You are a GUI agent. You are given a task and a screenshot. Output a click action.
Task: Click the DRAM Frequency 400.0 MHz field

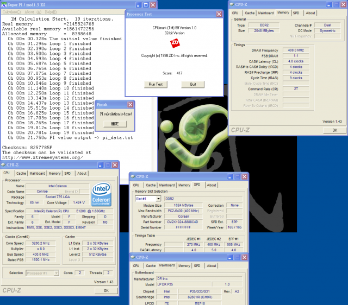coord(296,50)
